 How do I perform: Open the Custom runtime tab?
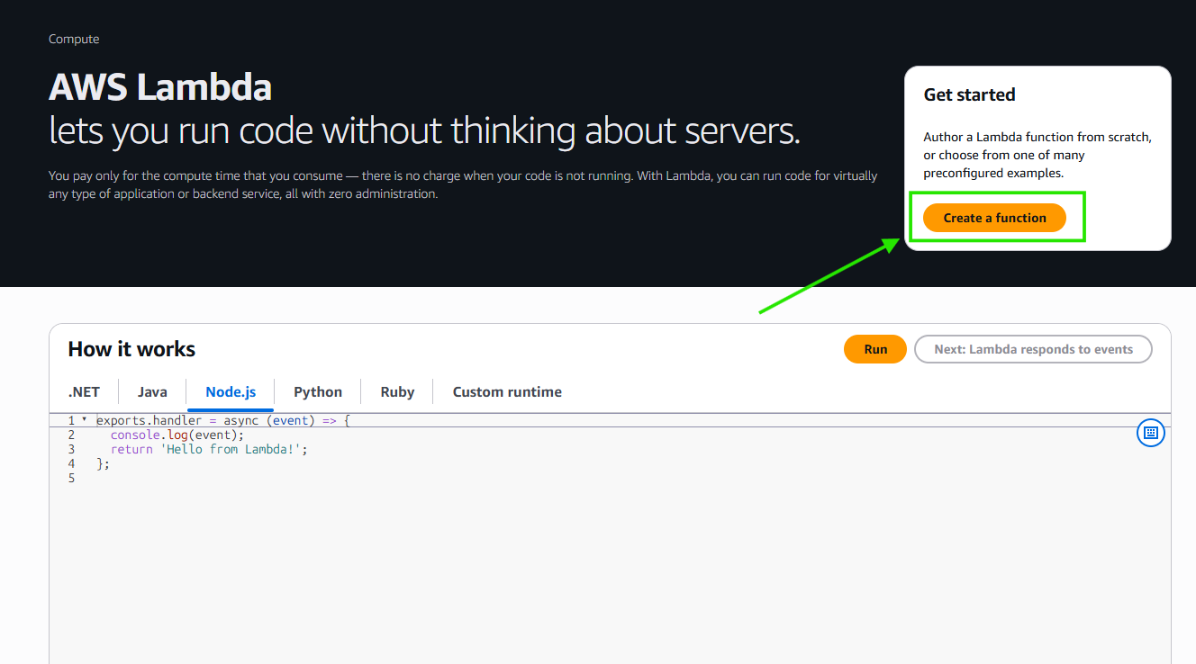pyautogui.click(x=507, y=391)
